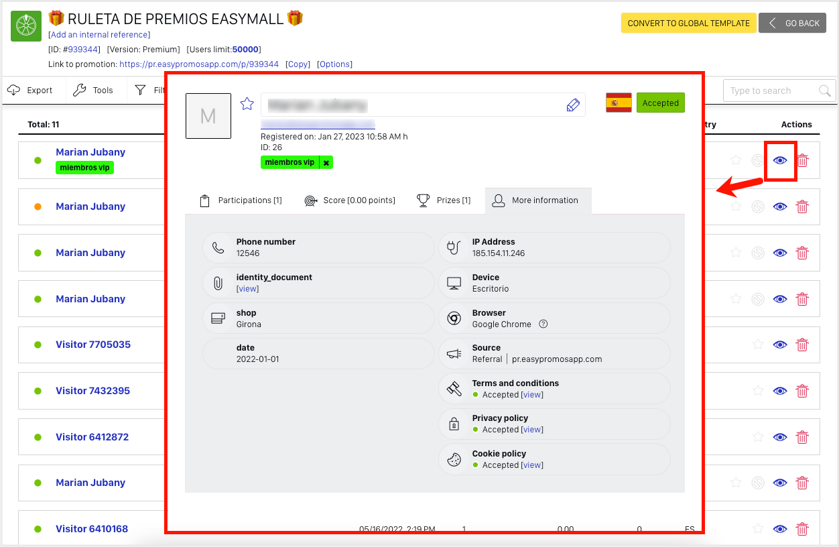This screenshot has width=839, height=547.
Task: Open eye icon for Visitor 7432395
Action: click(x=780, y=391)
